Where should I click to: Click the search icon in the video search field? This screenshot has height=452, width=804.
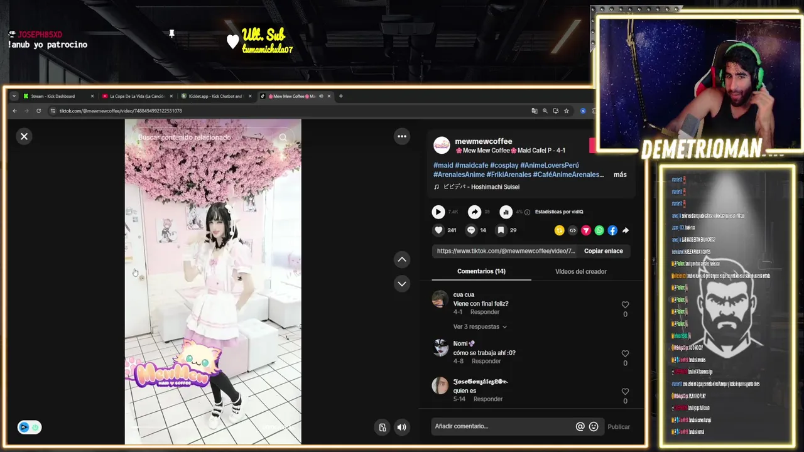(283, 137)
